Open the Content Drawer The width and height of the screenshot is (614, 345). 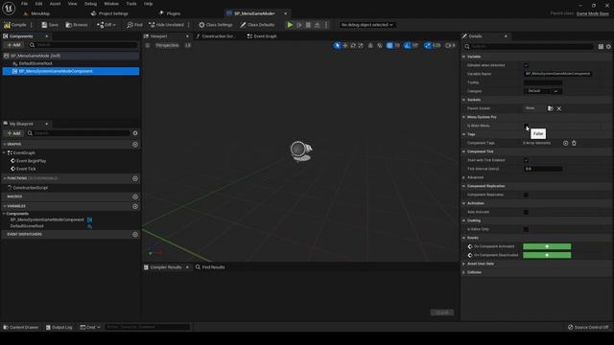(x=21, y=327)
